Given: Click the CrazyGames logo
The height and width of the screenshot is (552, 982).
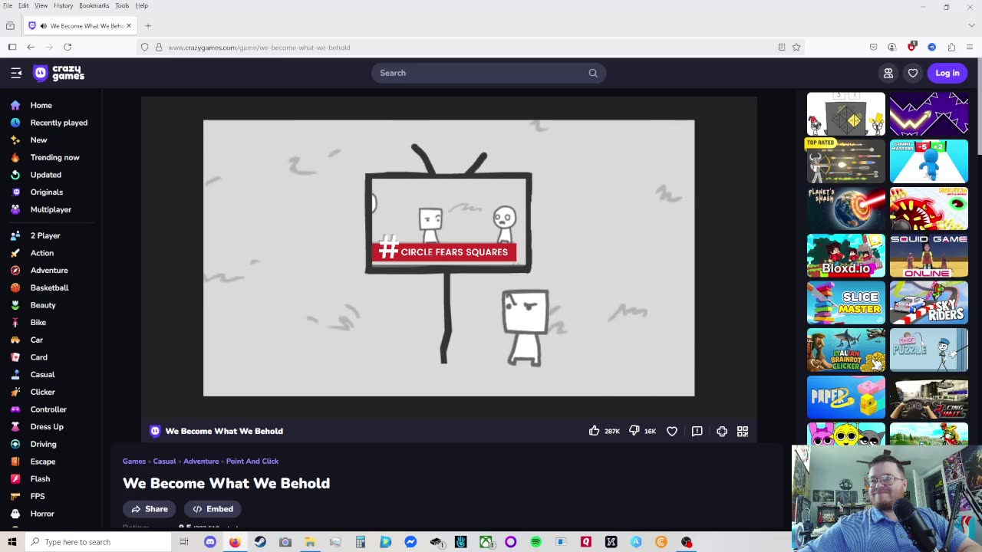Looking at the screenshot, I should click(x=59, y=73).
